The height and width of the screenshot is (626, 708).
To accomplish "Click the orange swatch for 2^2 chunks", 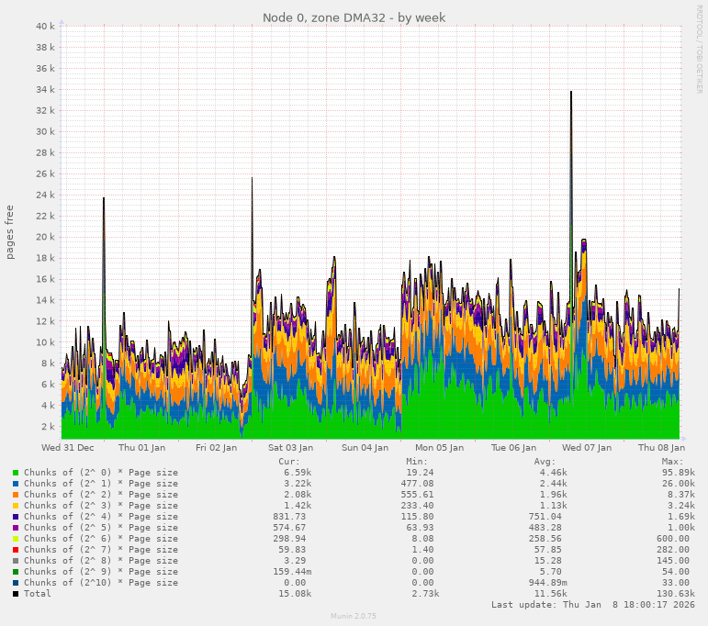I will [x=16, y=495].
